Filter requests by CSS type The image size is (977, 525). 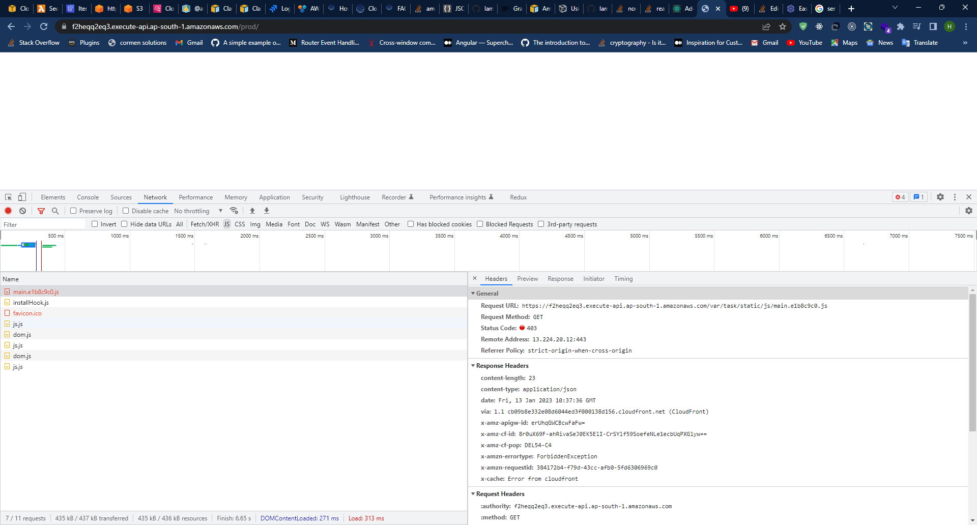(240, 224)
